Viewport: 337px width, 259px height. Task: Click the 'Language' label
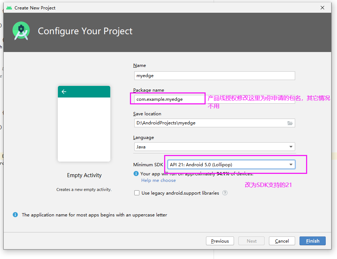(x=143, y=138)
